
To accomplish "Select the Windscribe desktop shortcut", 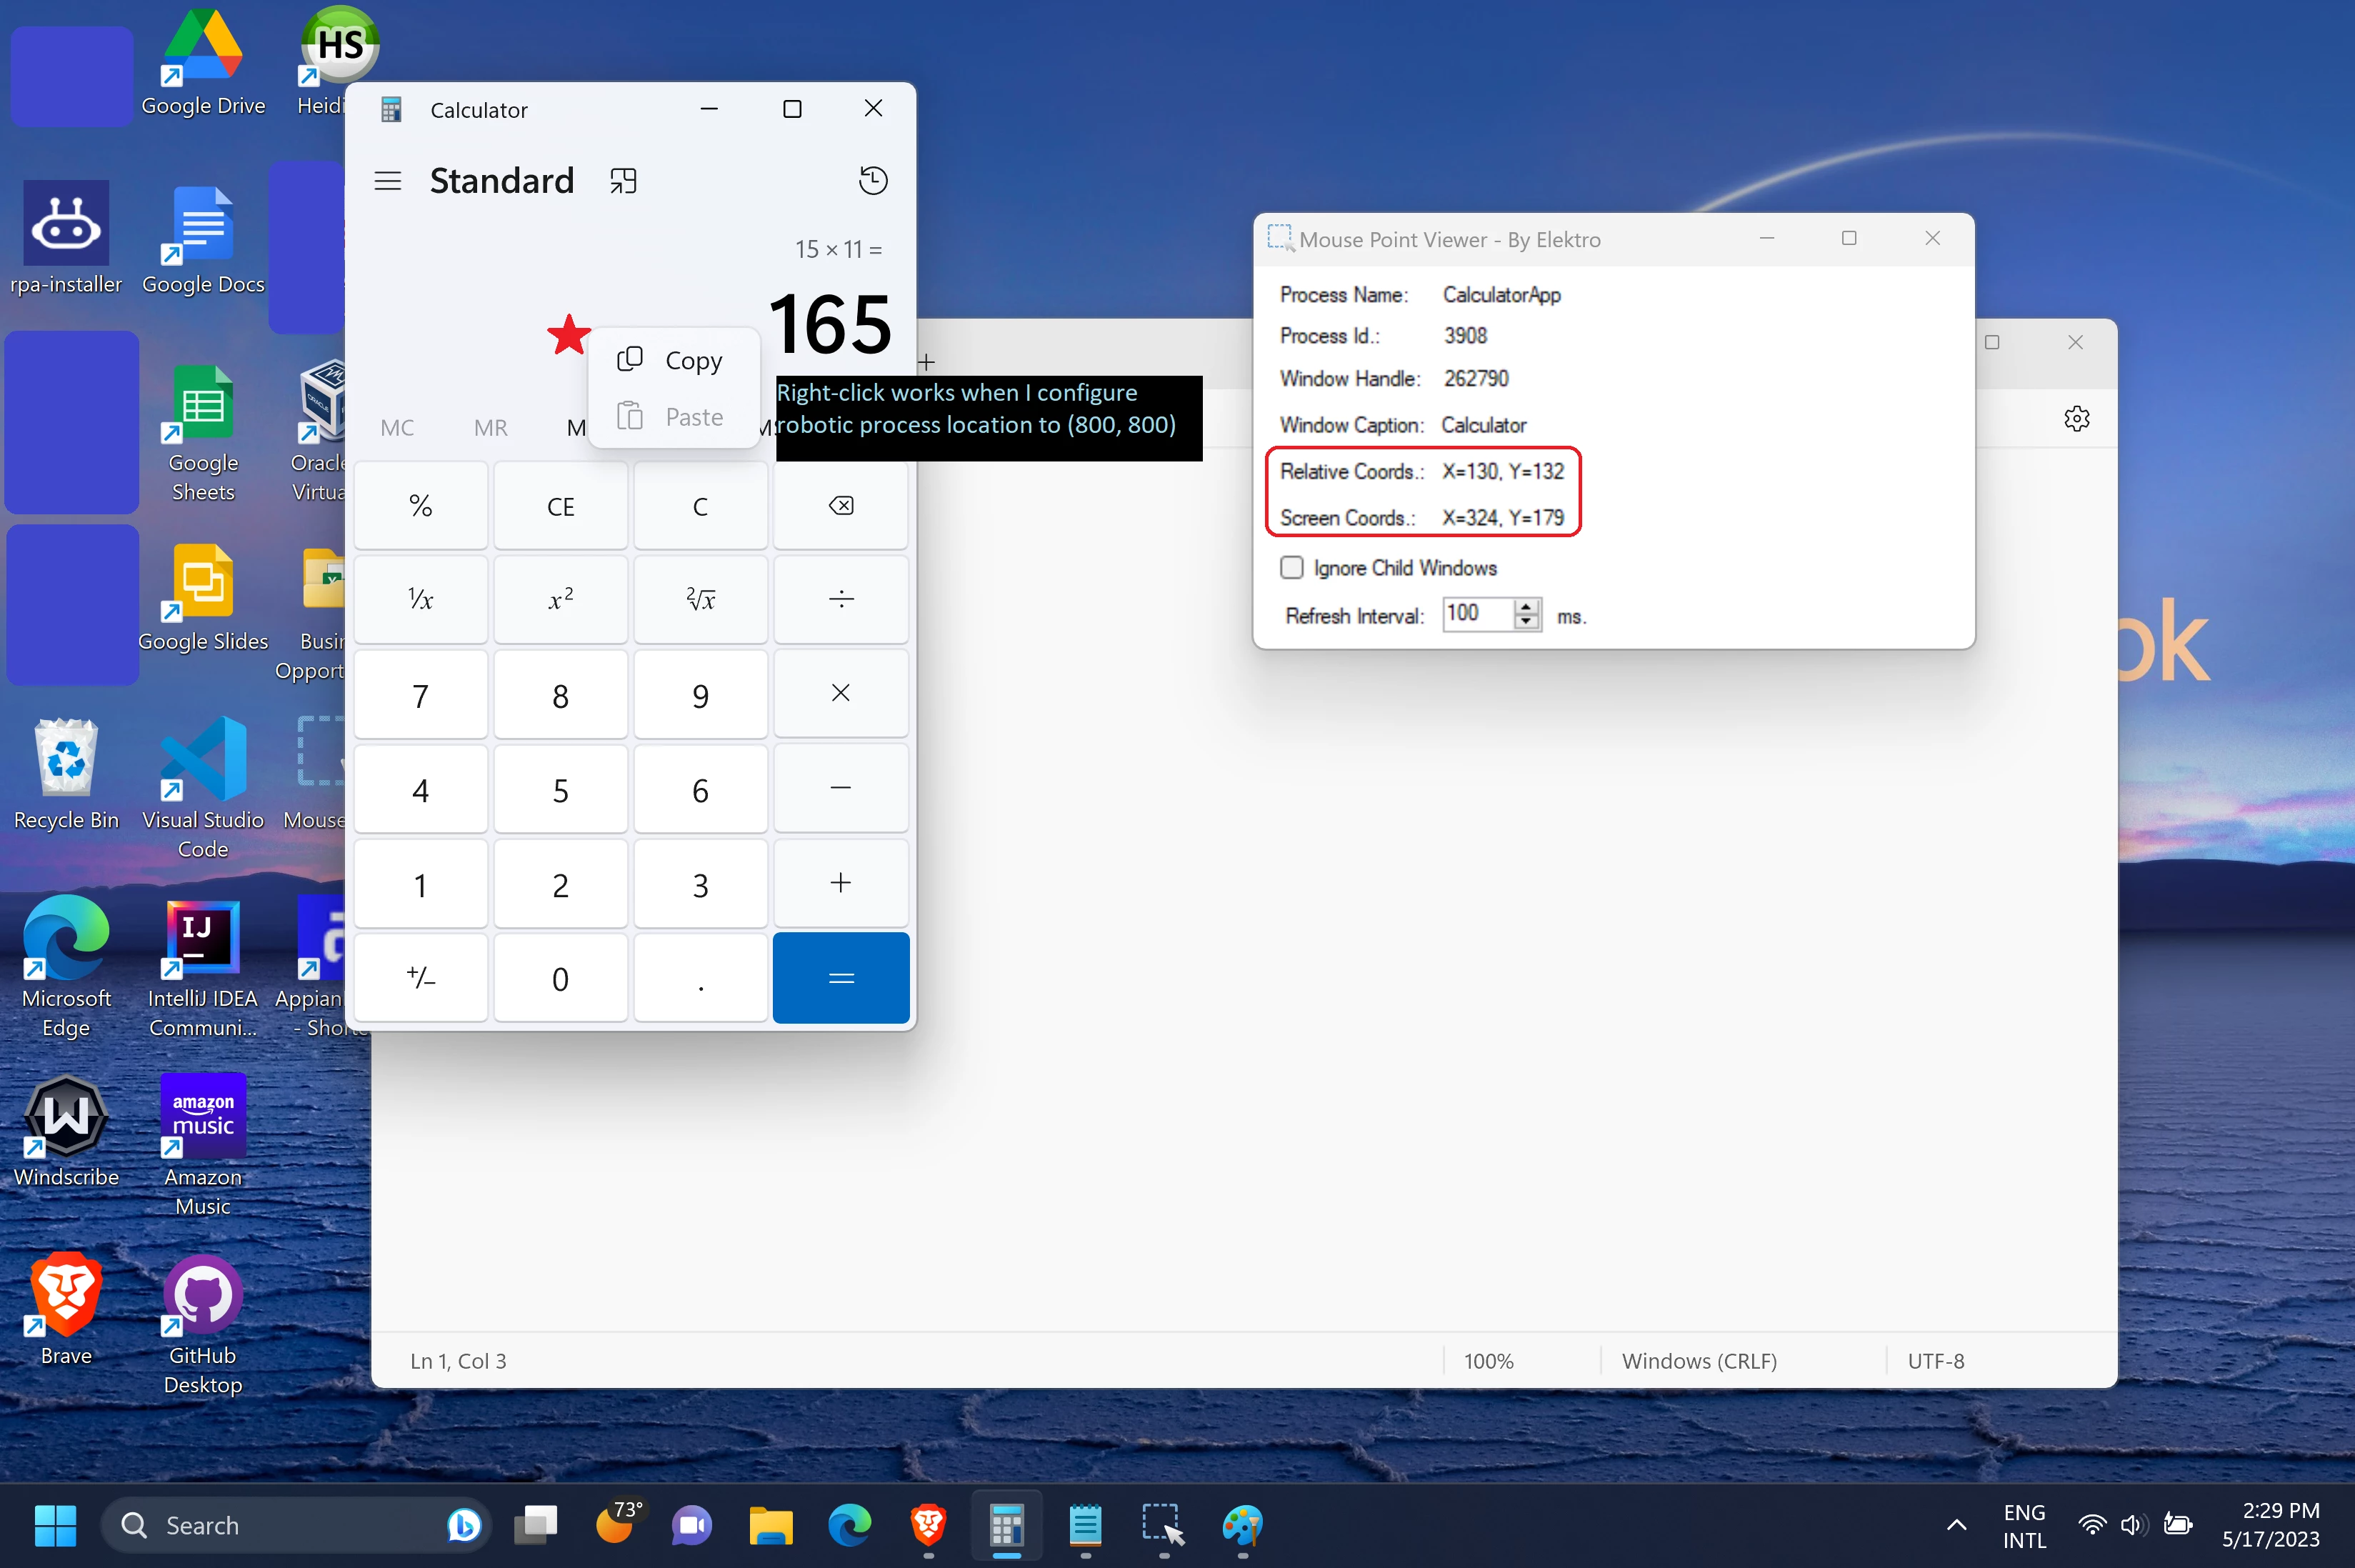I will (66, 1133).
